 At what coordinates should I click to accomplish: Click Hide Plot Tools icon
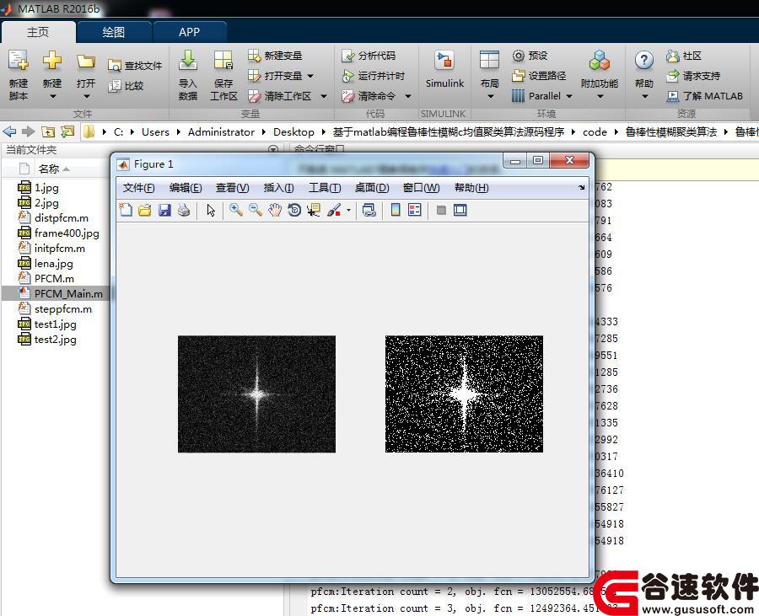click(441, 211)
